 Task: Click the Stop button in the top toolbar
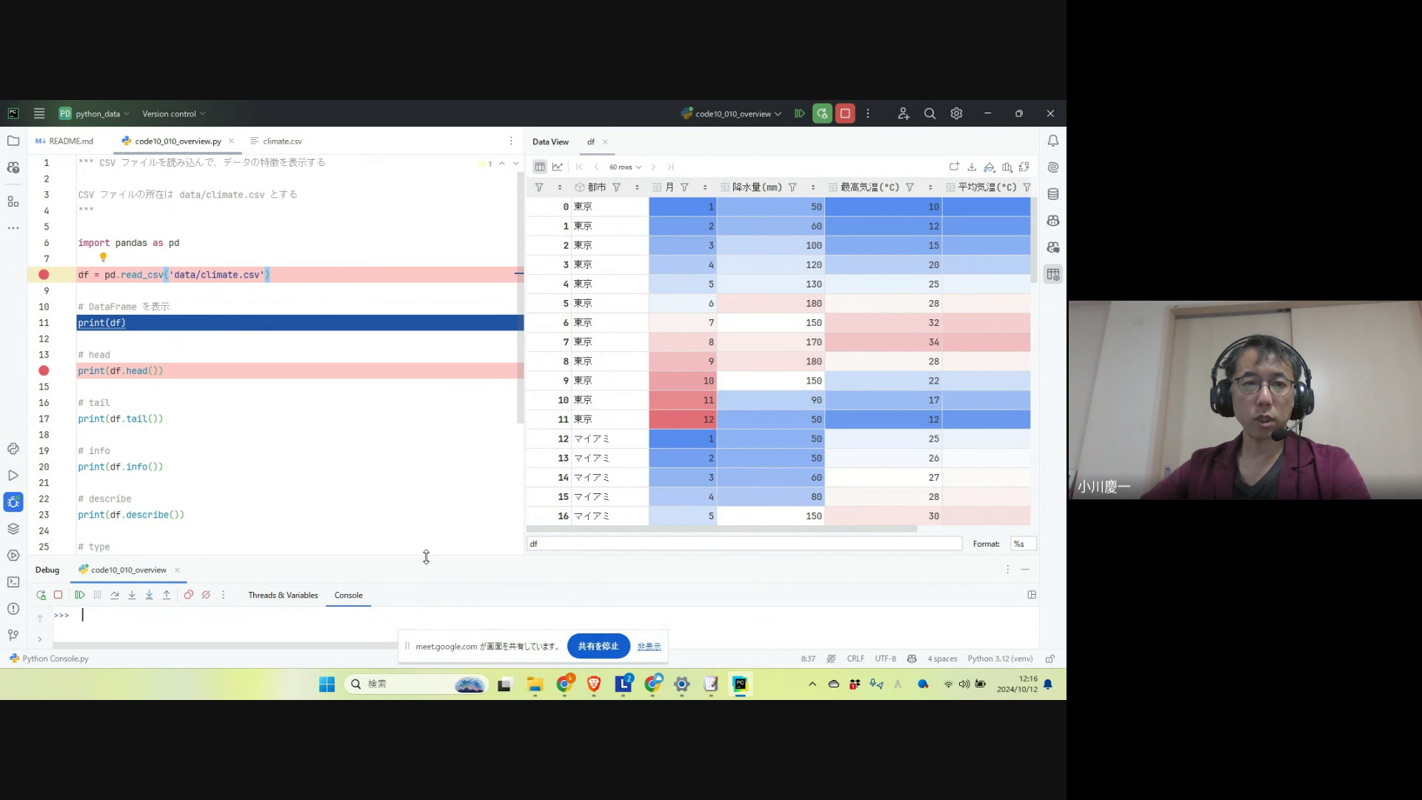845,113
